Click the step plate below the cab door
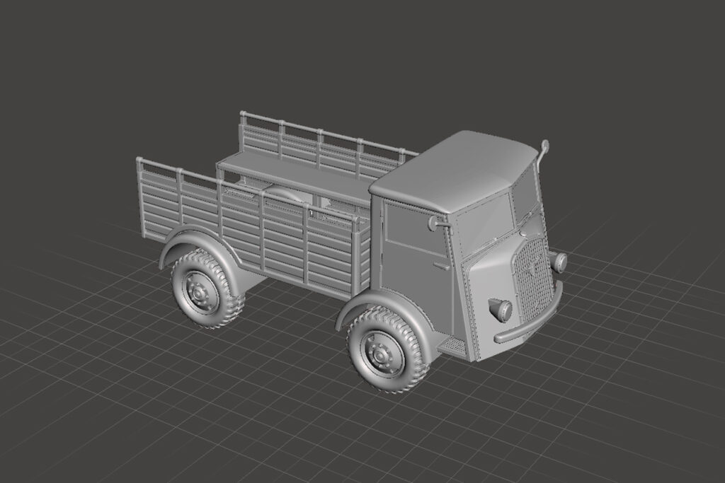Screen dimensions: 725x483 [452, 346]
